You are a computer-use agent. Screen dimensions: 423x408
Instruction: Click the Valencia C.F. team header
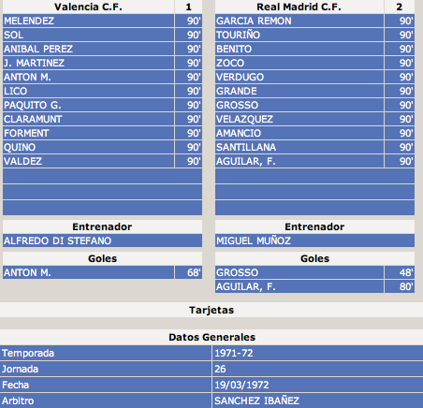(88, 7)
